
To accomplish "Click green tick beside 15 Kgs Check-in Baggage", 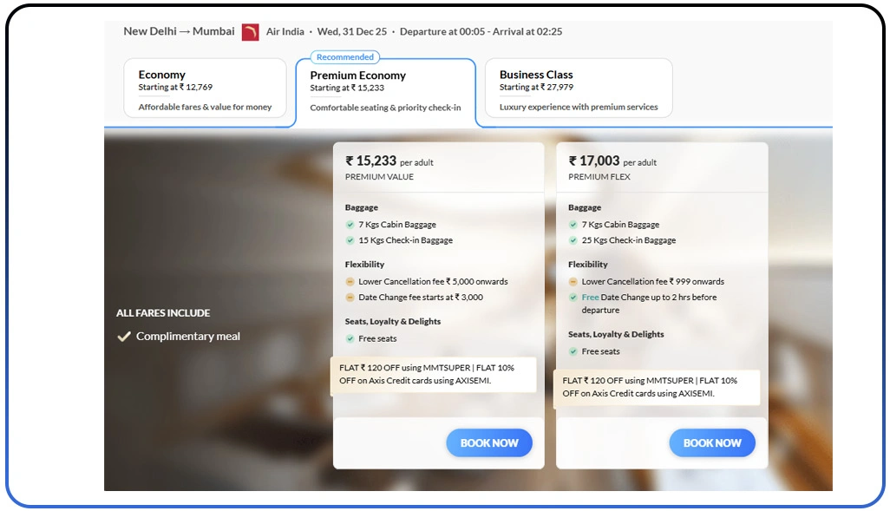I will pos(350,240).
